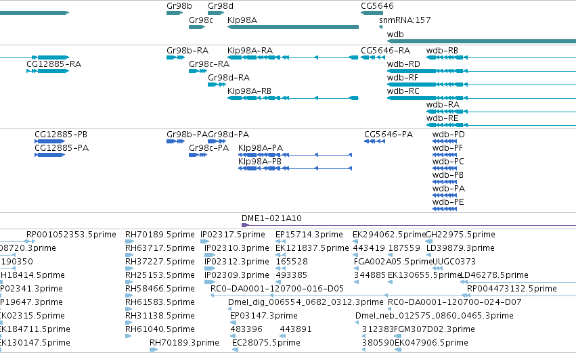
Task: Select the CG12885-PB protein label
Action: tap(61, 135)
